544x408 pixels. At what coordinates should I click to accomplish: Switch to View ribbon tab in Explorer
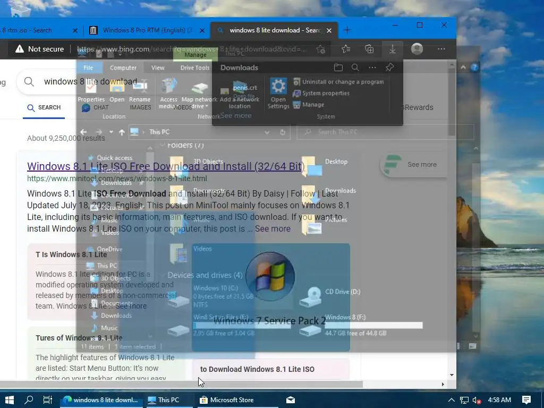coord(158,67)
